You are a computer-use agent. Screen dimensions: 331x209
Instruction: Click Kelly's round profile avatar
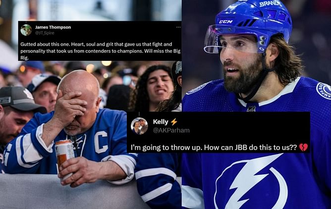(x=139, y=126)
